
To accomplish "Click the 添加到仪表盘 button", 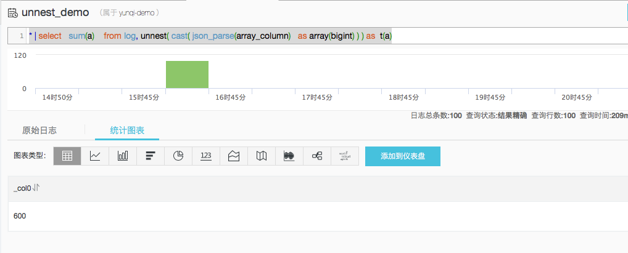I will (x=402, y=156).
